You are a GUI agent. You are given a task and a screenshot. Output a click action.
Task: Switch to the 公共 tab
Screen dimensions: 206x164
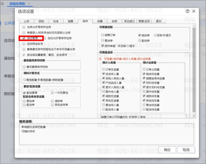[x=26, y=22]
